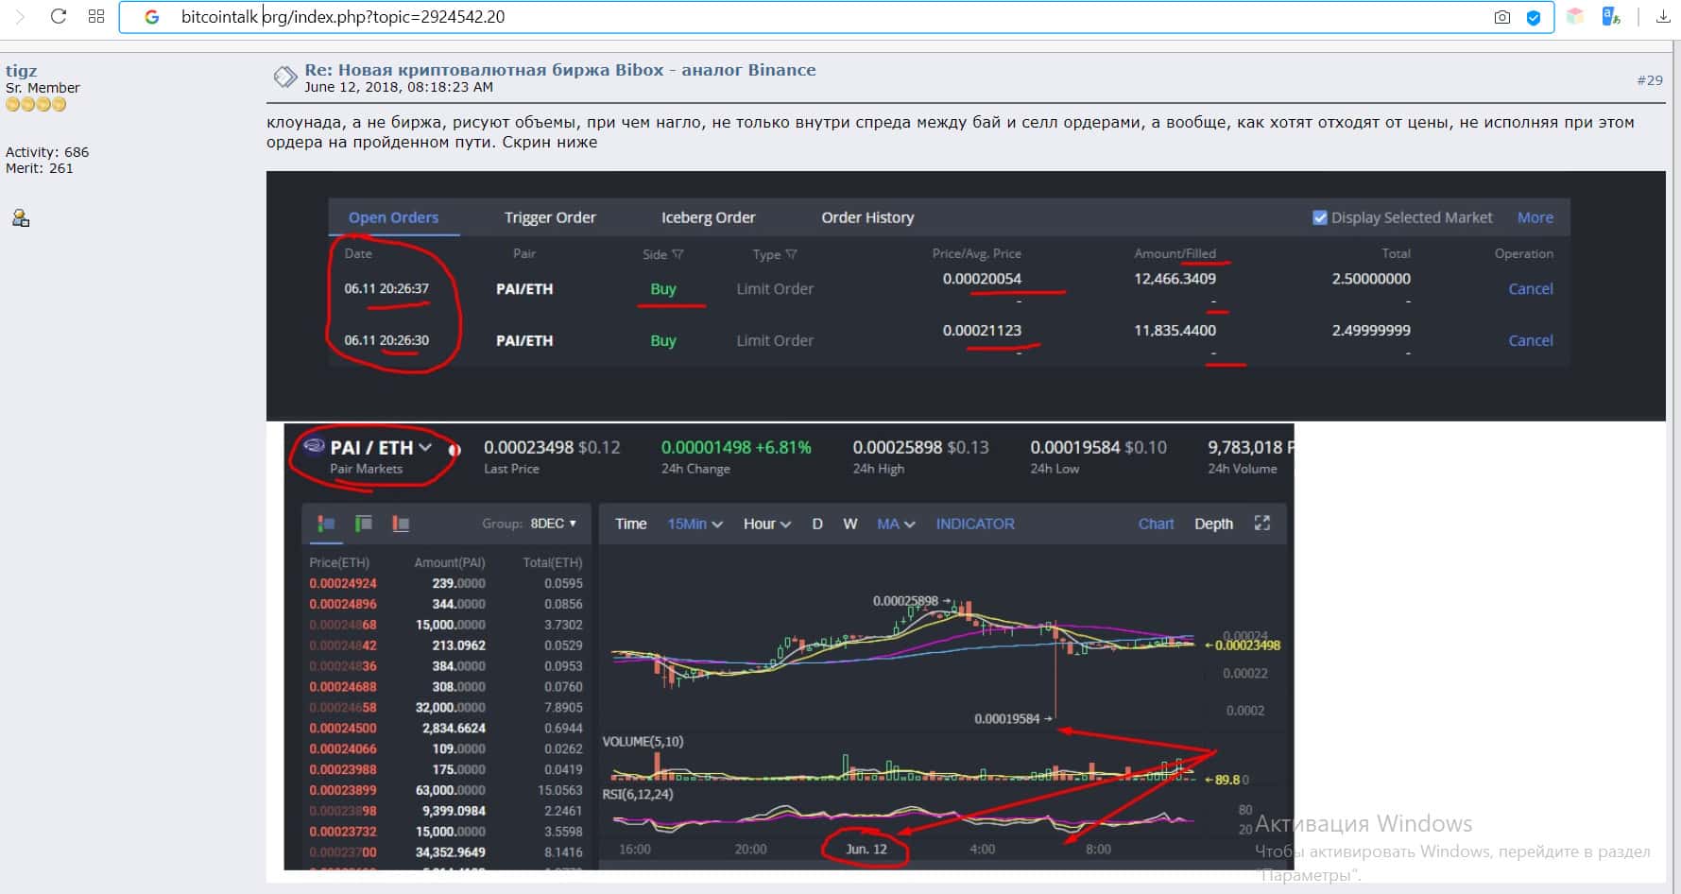Switch to the Iceberg Order tab
The height and width of the screenshot is (894, 1681).
708,217
